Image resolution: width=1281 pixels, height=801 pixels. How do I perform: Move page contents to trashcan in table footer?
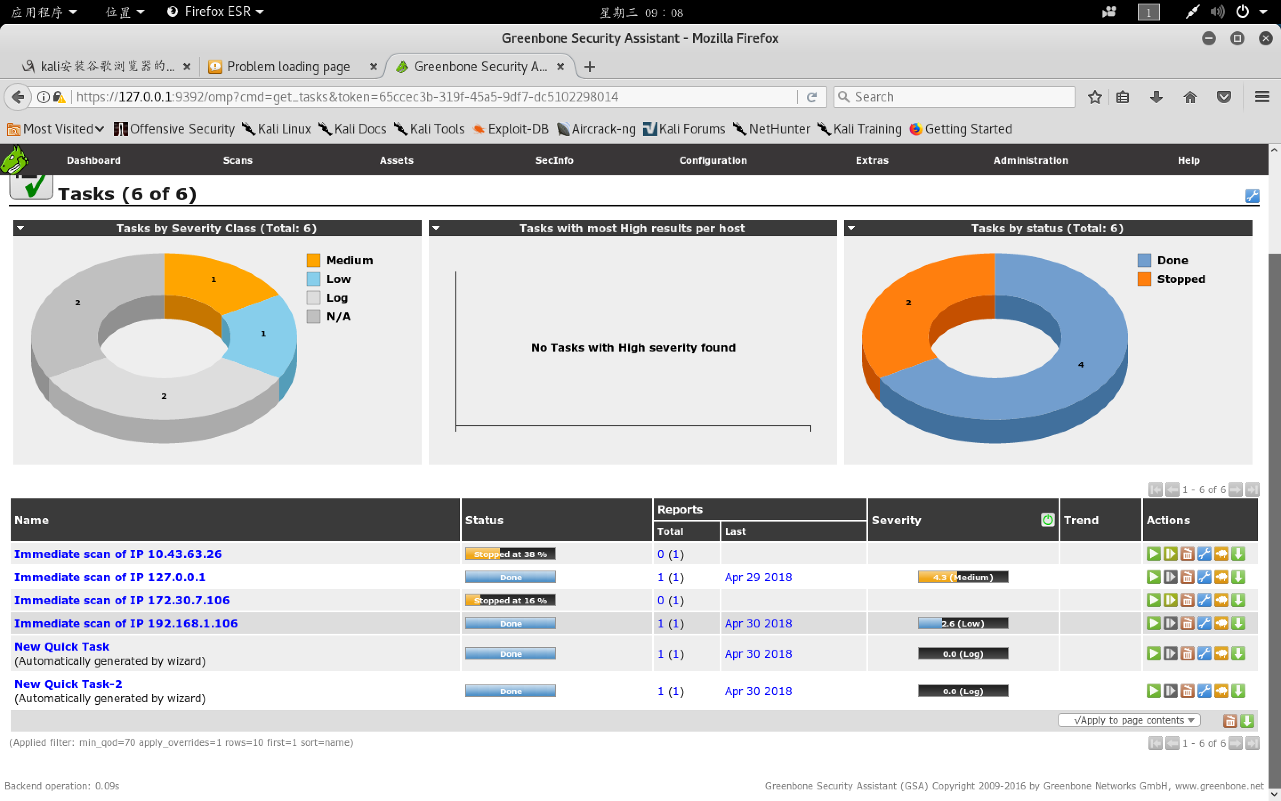pos(1230,721)
